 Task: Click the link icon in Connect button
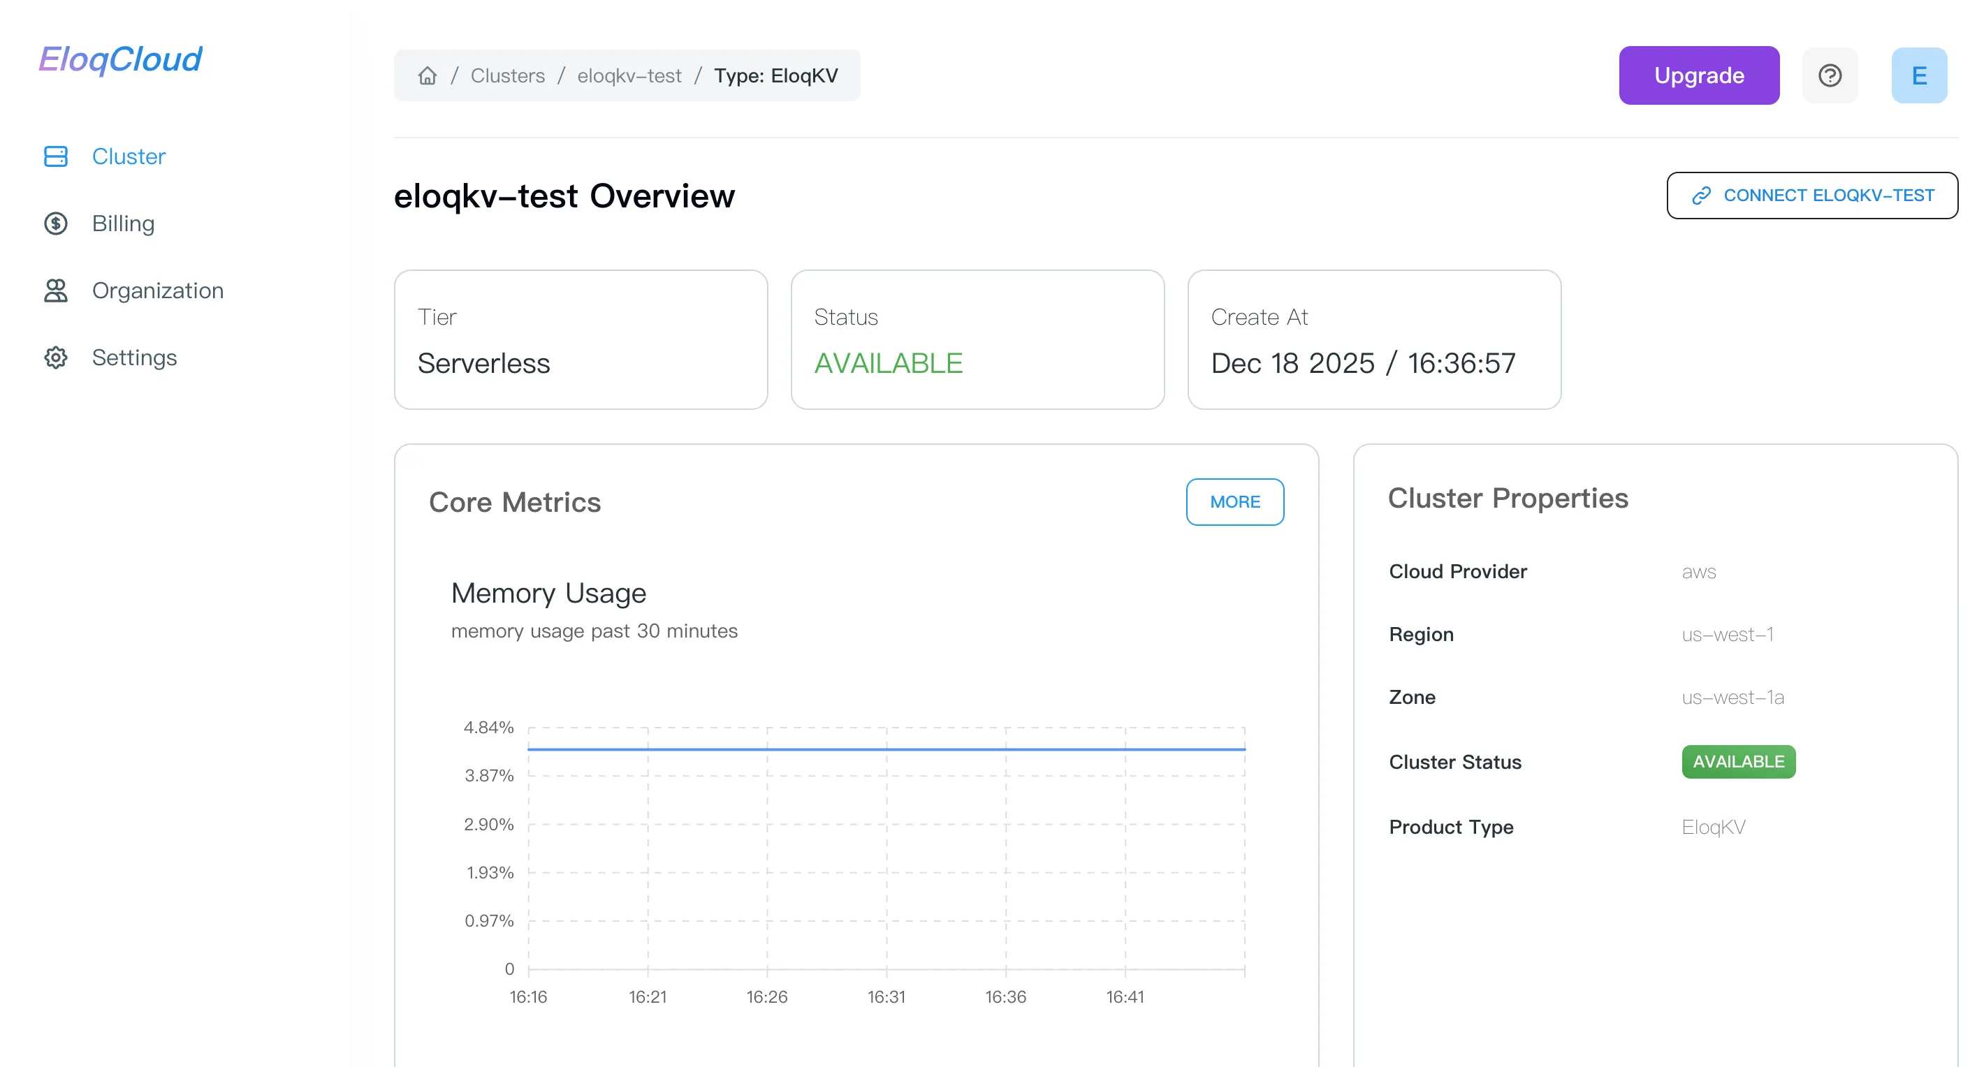point(1701,196)
